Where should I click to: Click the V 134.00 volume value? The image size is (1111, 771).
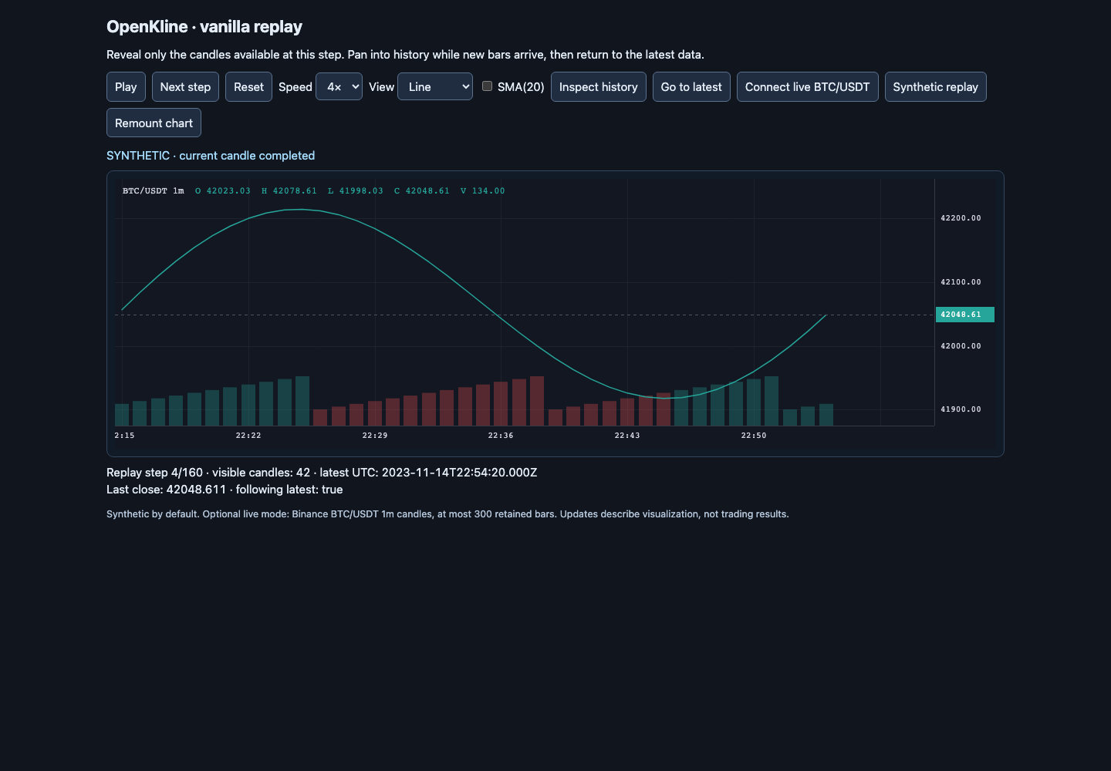click(483, 191)
